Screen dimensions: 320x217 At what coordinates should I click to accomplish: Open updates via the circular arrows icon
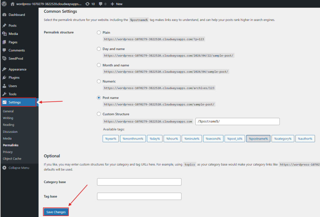tap(87, 4)
